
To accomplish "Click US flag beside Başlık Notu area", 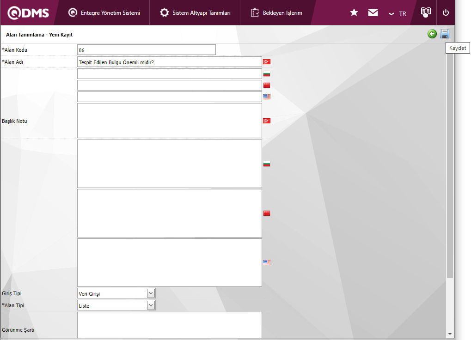I will click(266, 262).
